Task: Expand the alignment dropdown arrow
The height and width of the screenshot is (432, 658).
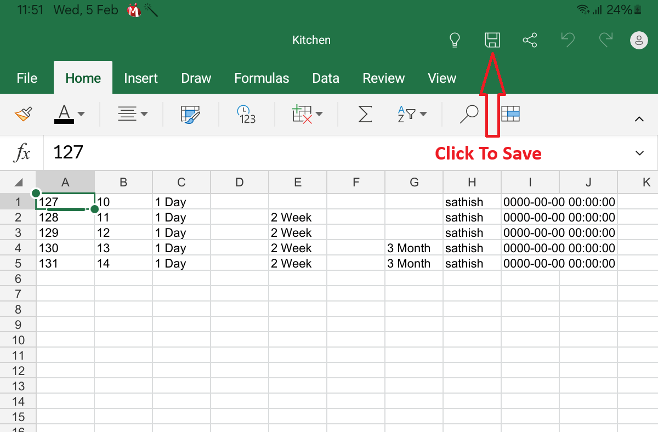Action: tap(144, 114)
